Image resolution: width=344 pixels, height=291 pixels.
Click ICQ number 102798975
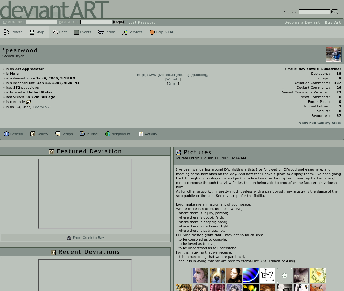tap(42, 107)
